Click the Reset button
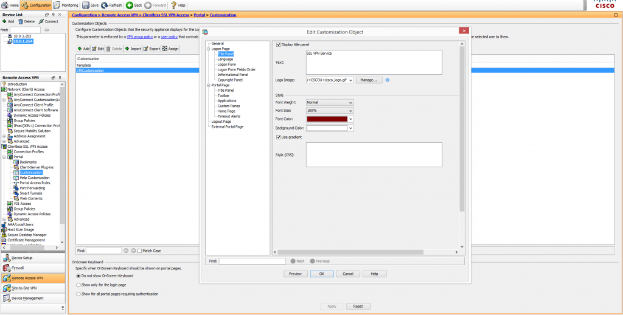Viewport: 623px width, 315px height. pos(358,306)
